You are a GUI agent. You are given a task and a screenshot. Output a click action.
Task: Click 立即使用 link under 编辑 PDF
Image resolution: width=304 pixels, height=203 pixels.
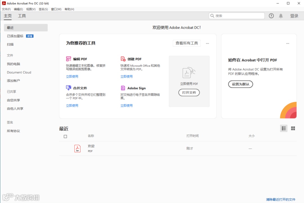pyautogui.click(x=72, y=76)
